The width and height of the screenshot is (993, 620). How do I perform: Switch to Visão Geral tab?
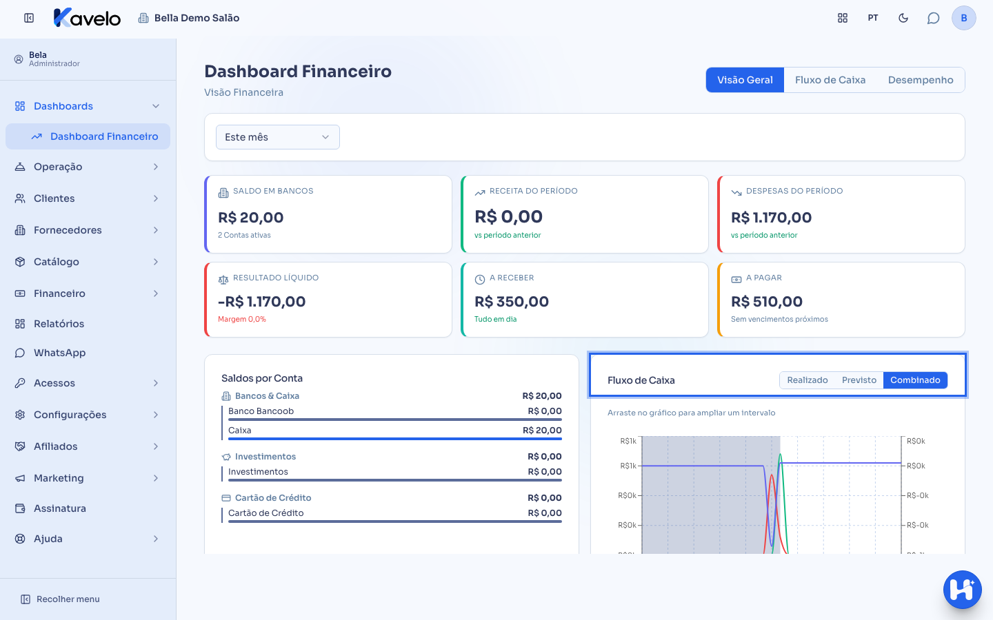coord(745,80)
